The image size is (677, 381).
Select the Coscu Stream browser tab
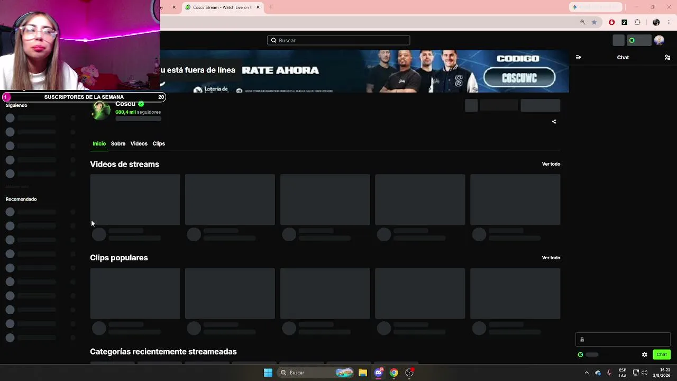click(222, 7)
